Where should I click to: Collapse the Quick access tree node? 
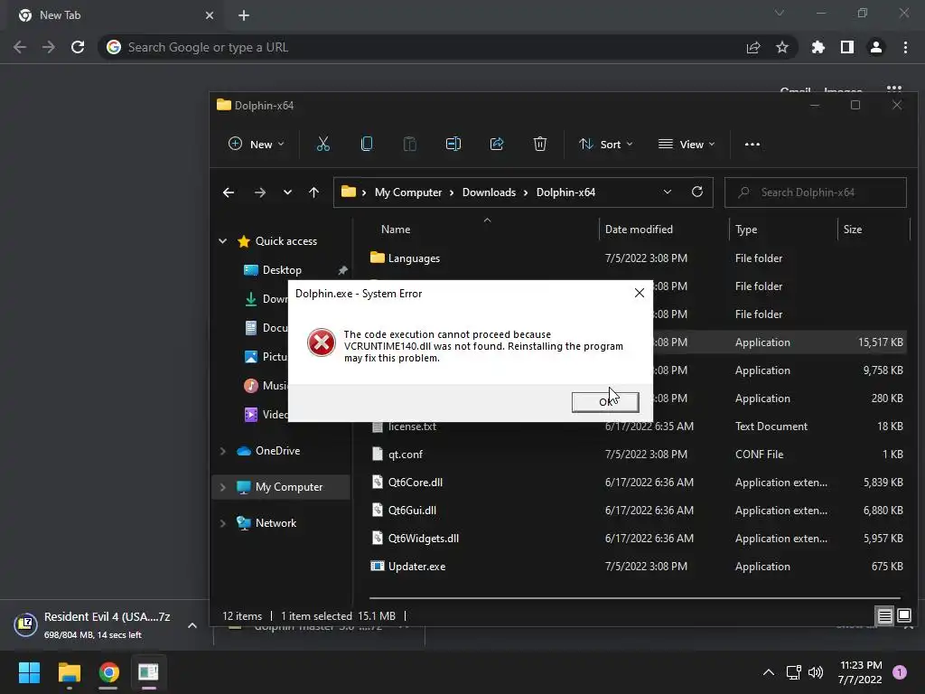pyautogui.click(x=222, y=240)
